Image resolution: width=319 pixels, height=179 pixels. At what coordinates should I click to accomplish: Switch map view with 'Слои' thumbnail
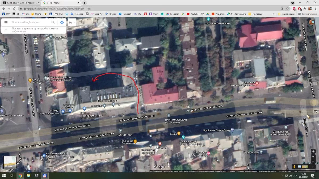10,162
